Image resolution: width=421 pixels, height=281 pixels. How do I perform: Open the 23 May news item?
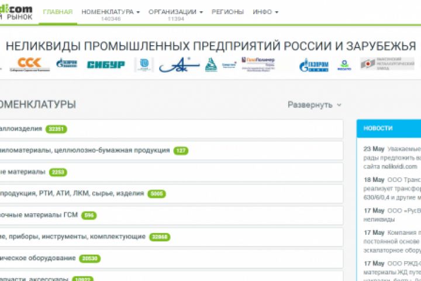click(392, 158)
